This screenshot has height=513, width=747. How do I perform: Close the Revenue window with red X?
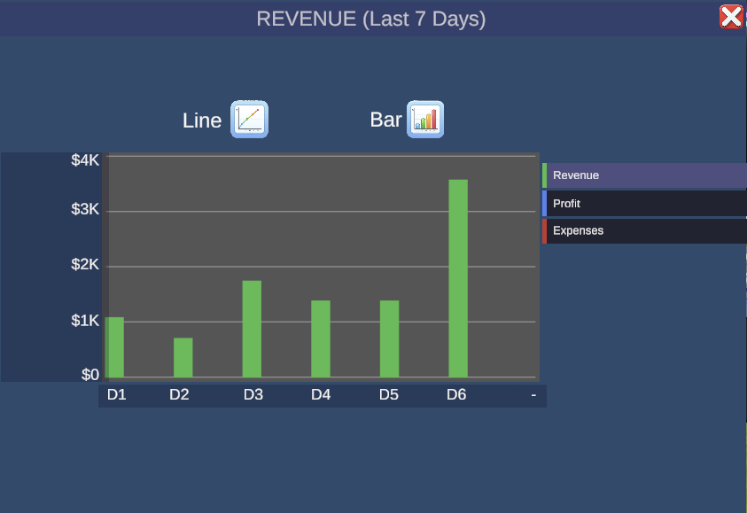pos(731,17)
